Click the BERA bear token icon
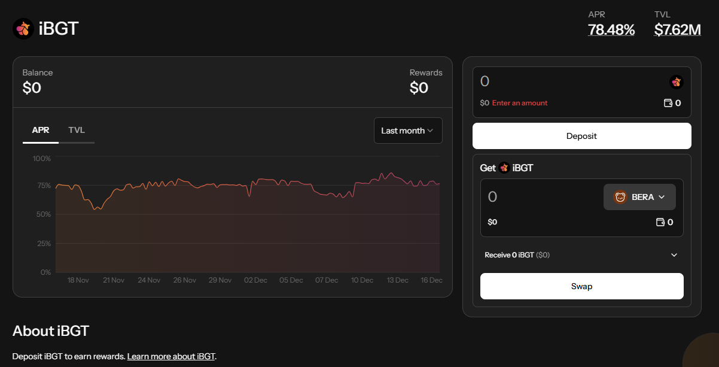The width and height of the screenshot is (719, 367). click(620, 197)
